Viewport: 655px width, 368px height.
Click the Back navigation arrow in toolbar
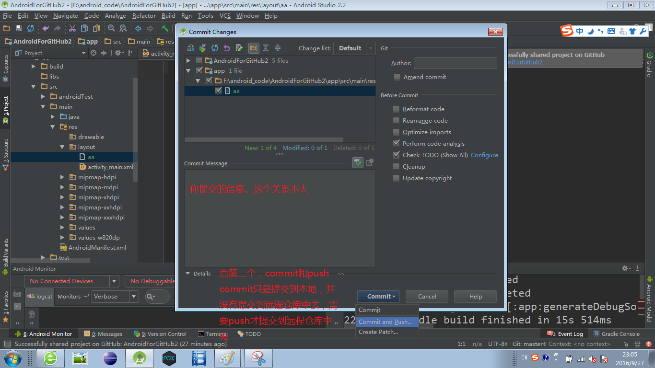pyautogui.click(x=138, y=28)
